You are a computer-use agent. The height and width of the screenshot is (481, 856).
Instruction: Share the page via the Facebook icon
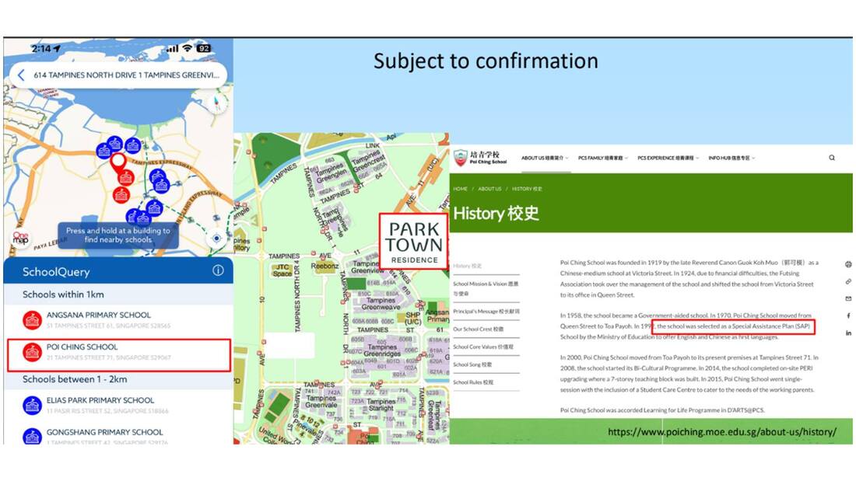click(847, 315)
